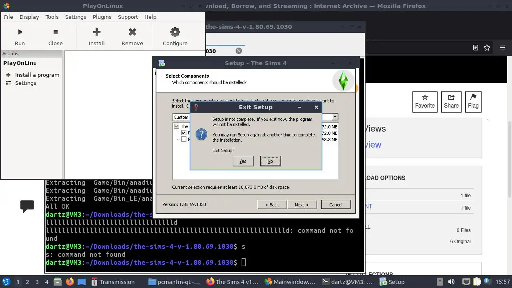The height and width of the screenshot is (288, 512).
Task: Launch Firefox from taskbar quick-launch icon
Action: pos(70,282)
